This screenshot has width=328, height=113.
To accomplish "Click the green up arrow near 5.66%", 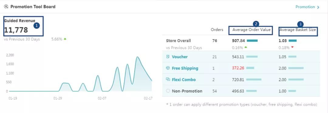I will pos(65,39).
